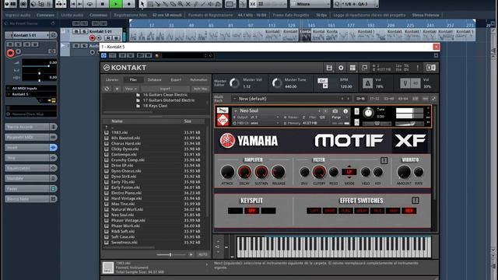
Task: Click the Instr Nav button in browser
Action: (200, 89)
